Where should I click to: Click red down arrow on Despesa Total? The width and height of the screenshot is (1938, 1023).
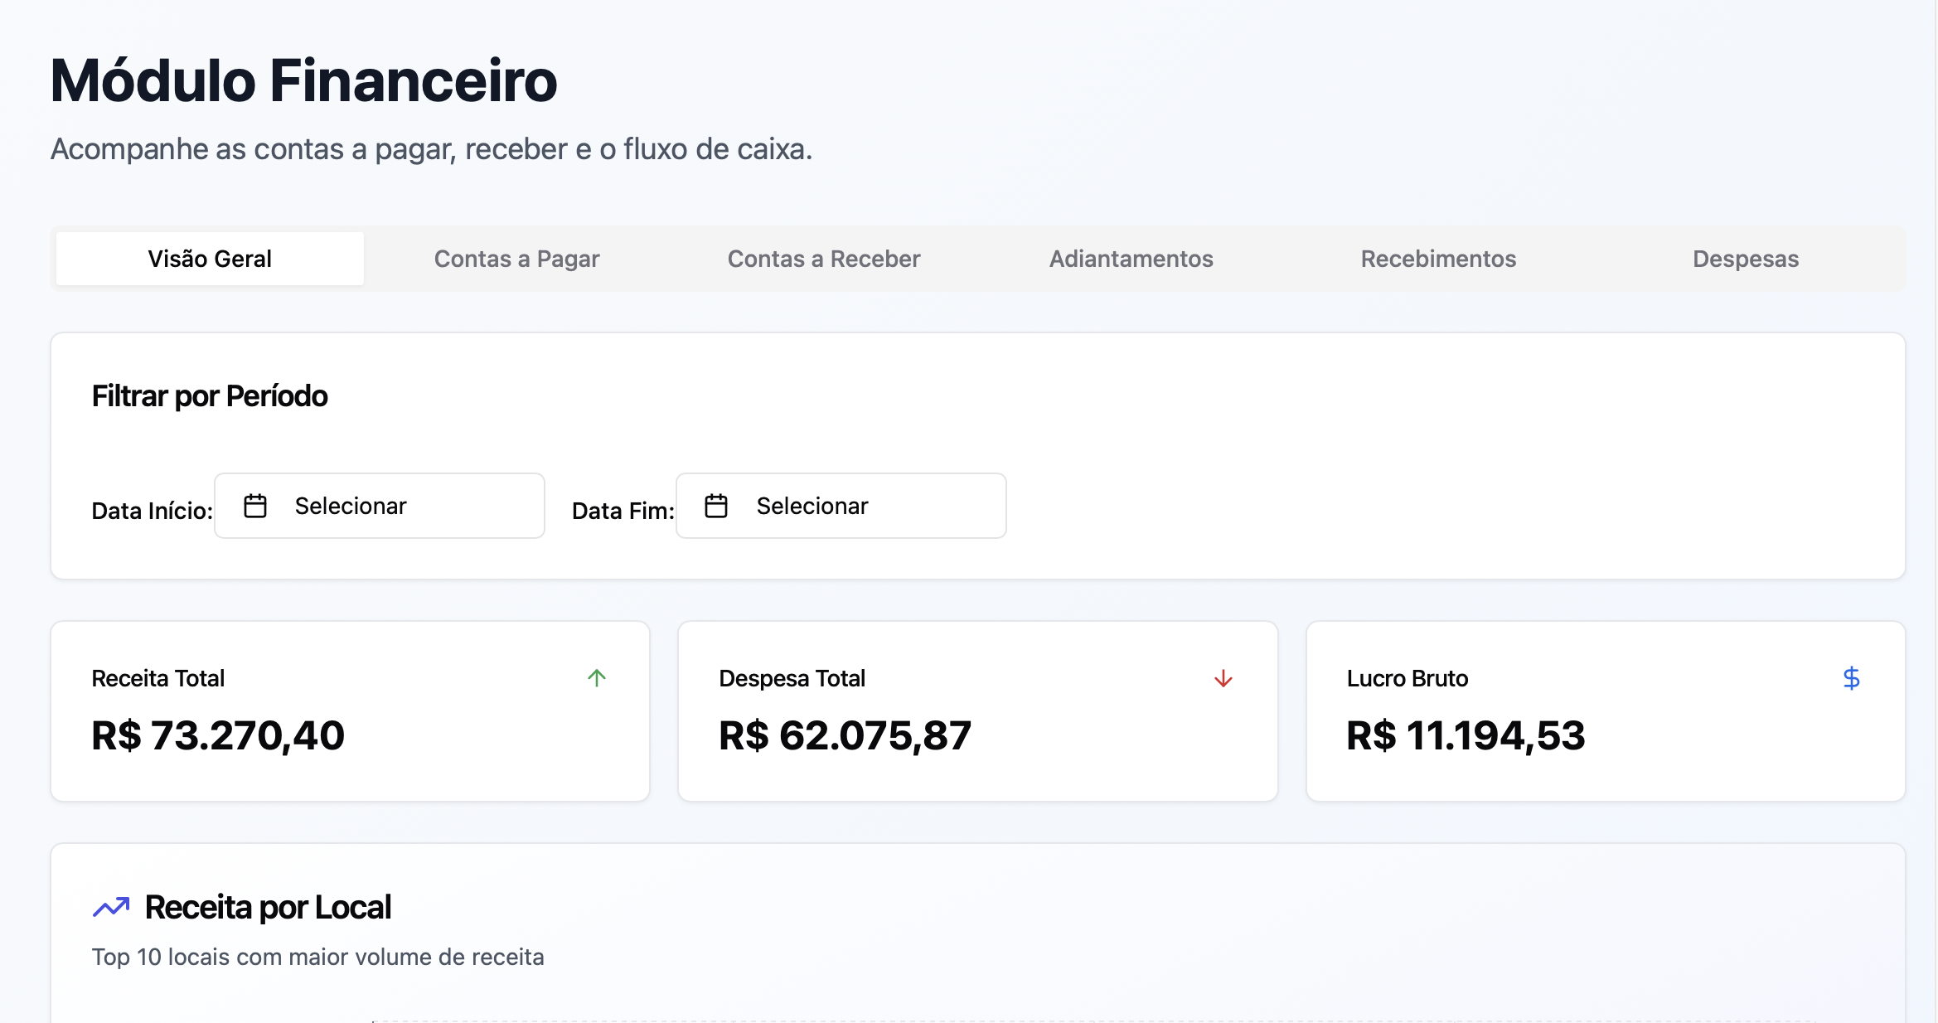tap(1223, 679)
